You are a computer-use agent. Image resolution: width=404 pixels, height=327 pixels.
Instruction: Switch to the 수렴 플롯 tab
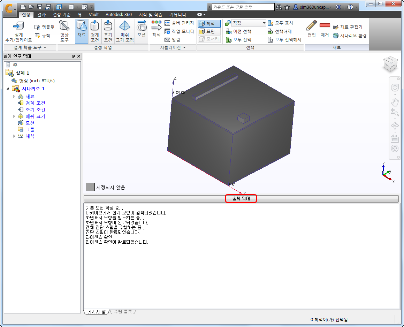pos(123,312)
